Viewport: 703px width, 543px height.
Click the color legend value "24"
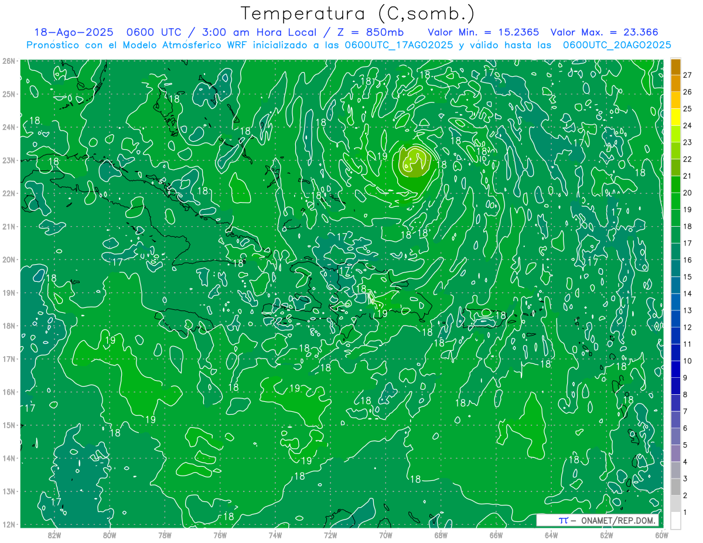coord(688,125)
